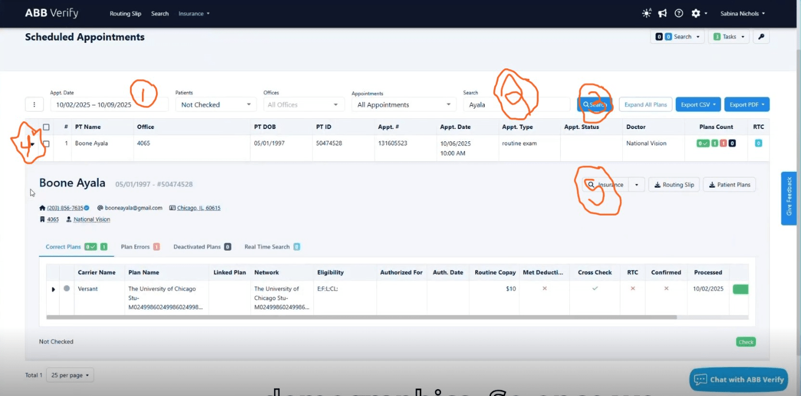801x396 pixels.
Task: Click the Met Deductible X mark
Action: point(545,288)
